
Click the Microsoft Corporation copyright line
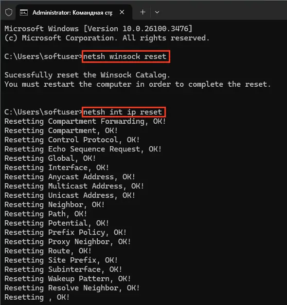point(107,38)
